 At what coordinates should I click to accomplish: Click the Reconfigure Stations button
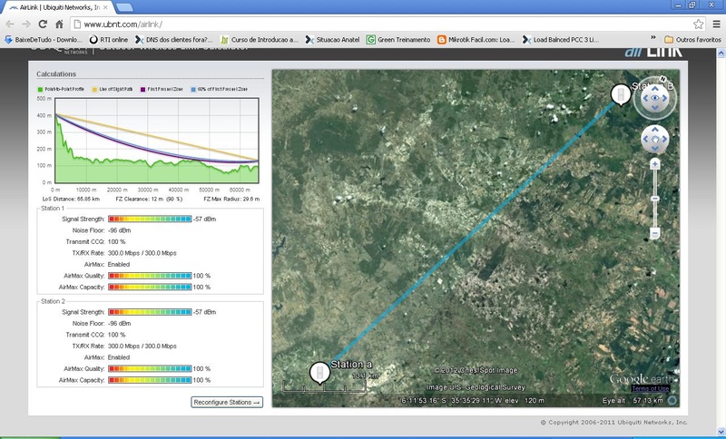(227, 402)
